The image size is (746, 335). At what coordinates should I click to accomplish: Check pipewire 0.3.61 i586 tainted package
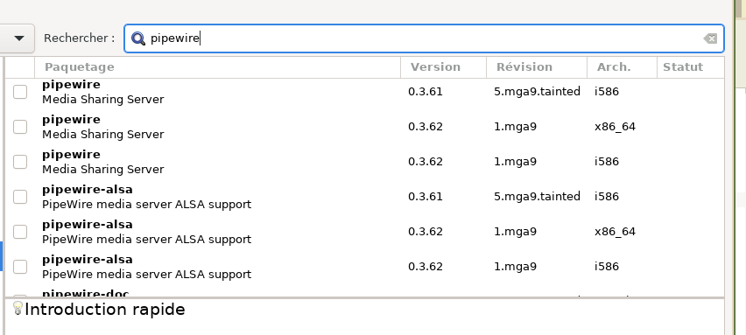(x=20, y=92)
